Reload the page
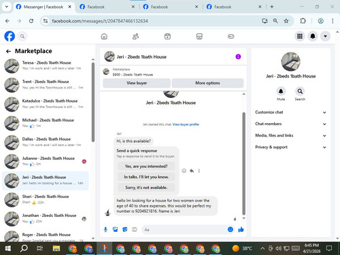Viewport: 340px width, 255px height. pos(31,21)
